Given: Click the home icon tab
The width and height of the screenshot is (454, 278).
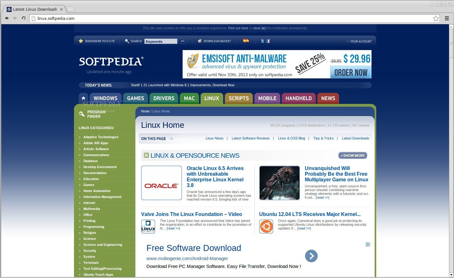Looking at the screenshot, I should point(83,98).
